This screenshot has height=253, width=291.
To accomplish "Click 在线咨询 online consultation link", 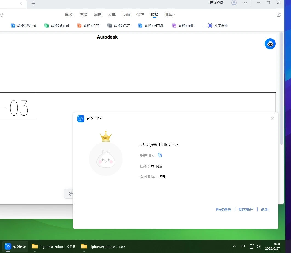I will (x=216, y=3).
